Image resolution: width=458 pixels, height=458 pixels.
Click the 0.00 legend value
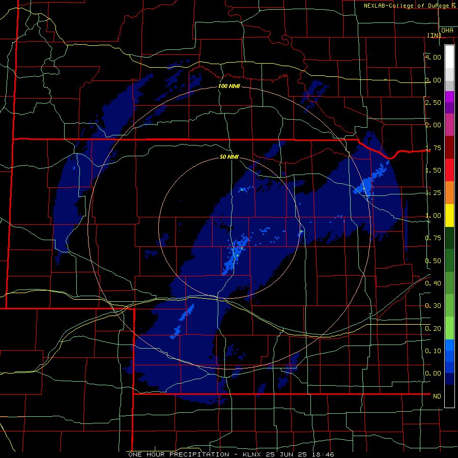433,374
